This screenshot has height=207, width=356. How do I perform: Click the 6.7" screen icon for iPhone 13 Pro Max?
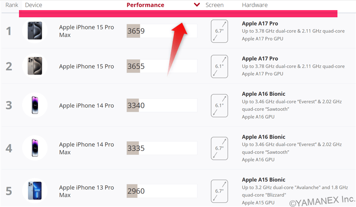click(219, 191)
